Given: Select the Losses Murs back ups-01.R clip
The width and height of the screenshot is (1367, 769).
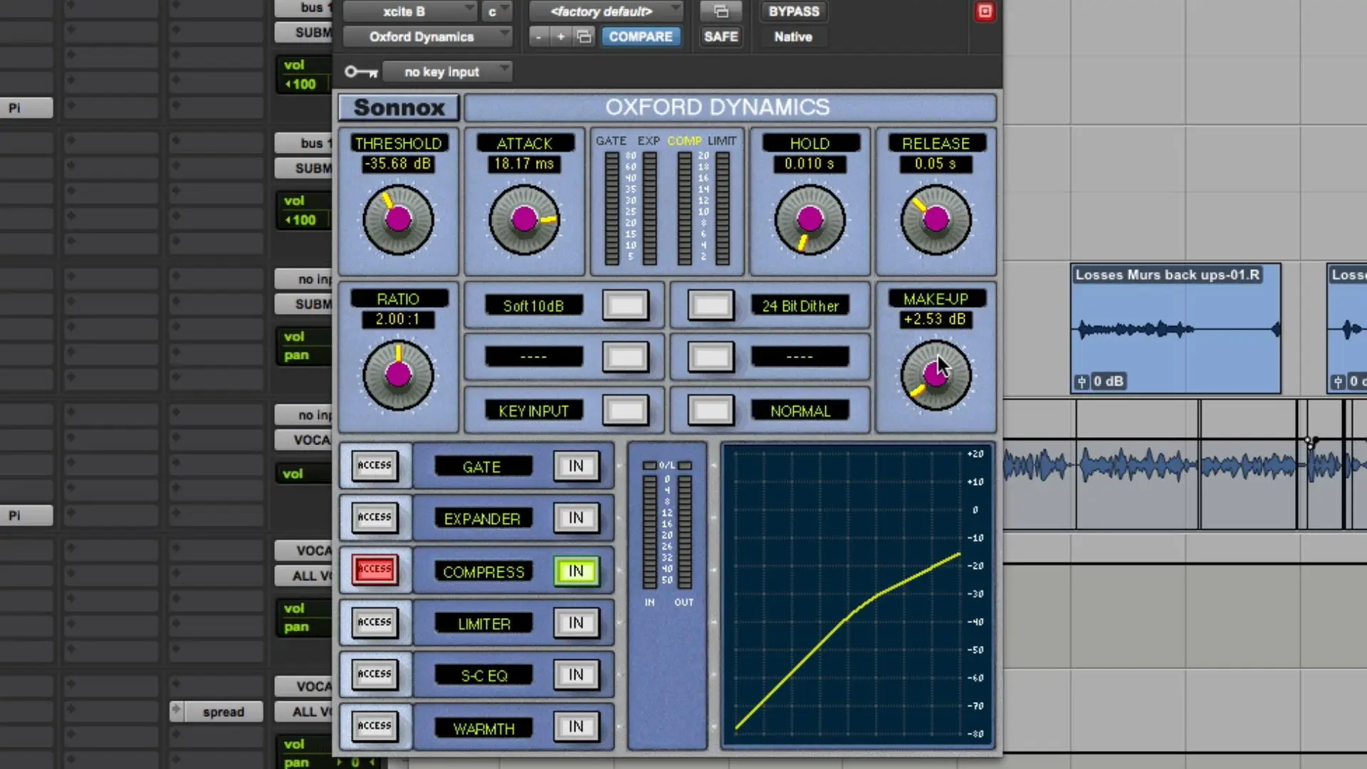Looking at the screenshot, I should [1175, 330].
